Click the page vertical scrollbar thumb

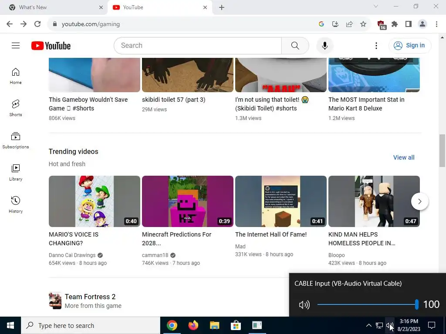[x=442, y=151]
